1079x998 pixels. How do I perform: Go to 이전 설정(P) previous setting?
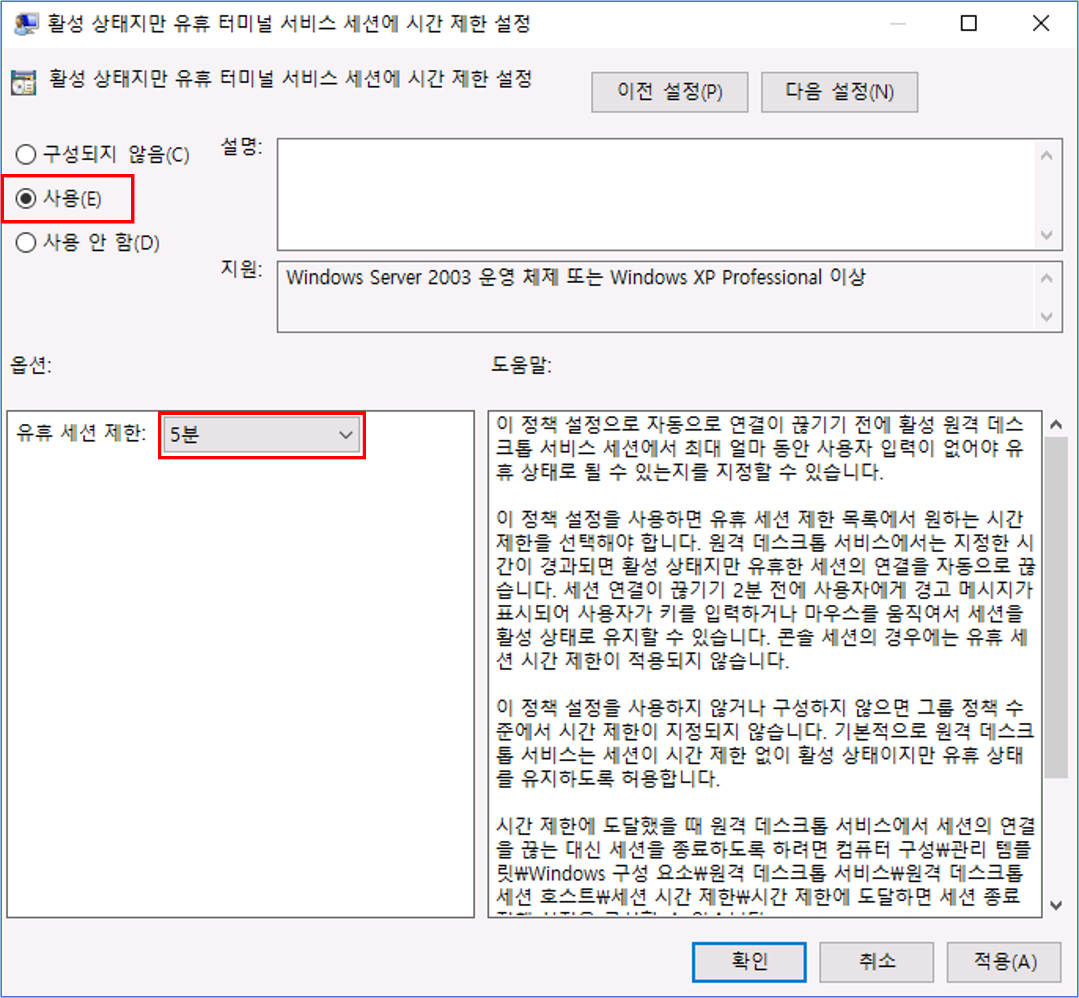[669, 92]
